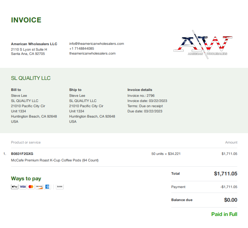This screenshot has height=228, width=248.
Task: Click the Balance due value $0.00
Action: 230,200
